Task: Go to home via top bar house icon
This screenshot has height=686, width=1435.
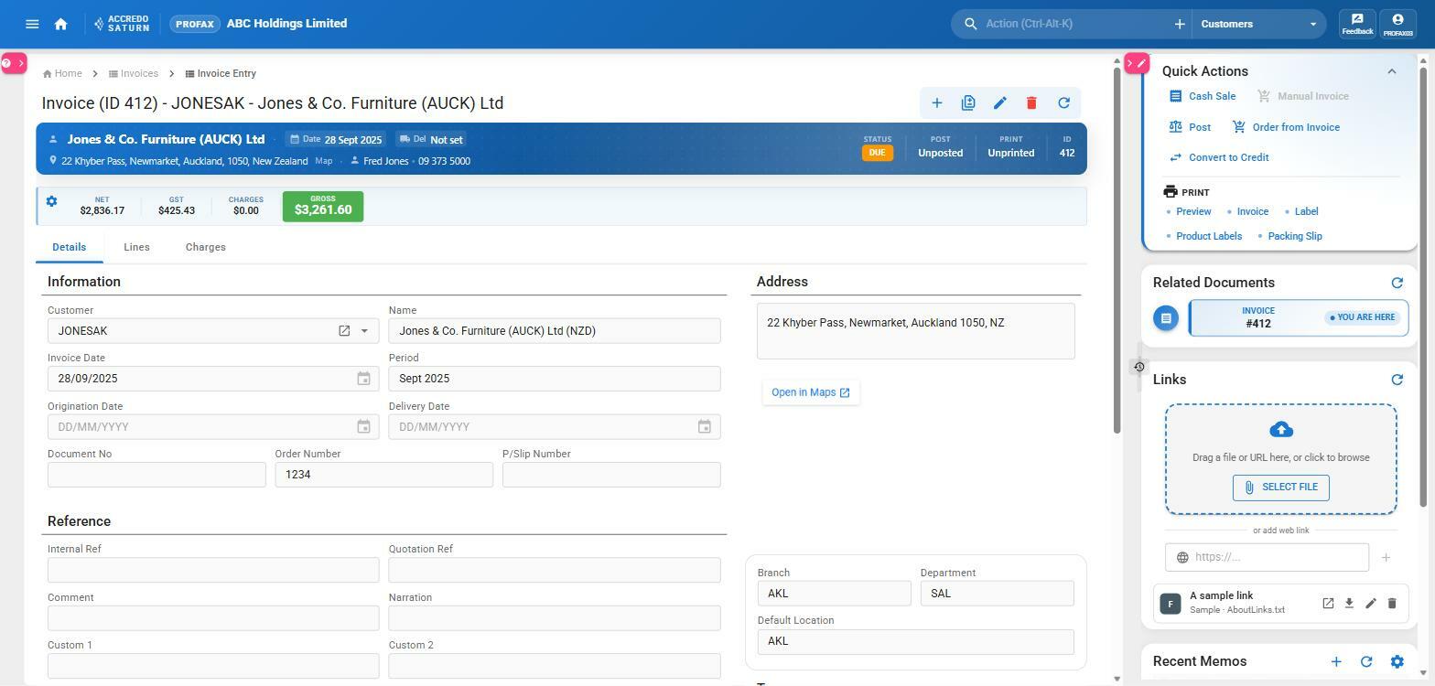Action: click(x=60, y=24)
